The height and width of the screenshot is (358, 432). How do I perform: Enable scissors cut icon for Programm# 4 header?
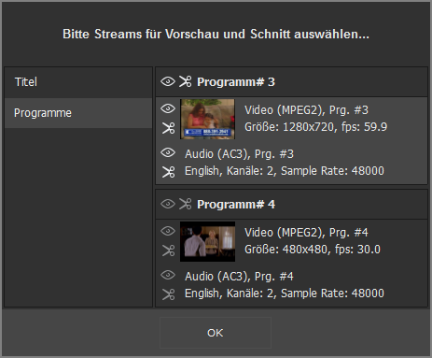(185, 204)
